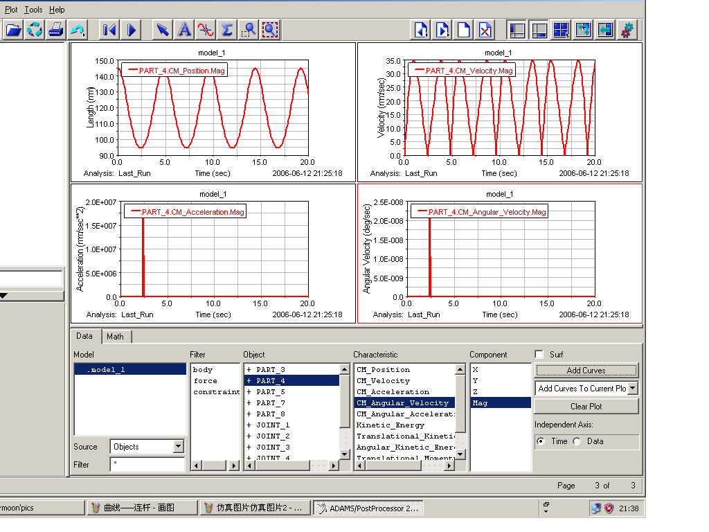Choose the text annotation 'A' tool
The width and height of the screenshot is (709, 532).
point(184,30)
